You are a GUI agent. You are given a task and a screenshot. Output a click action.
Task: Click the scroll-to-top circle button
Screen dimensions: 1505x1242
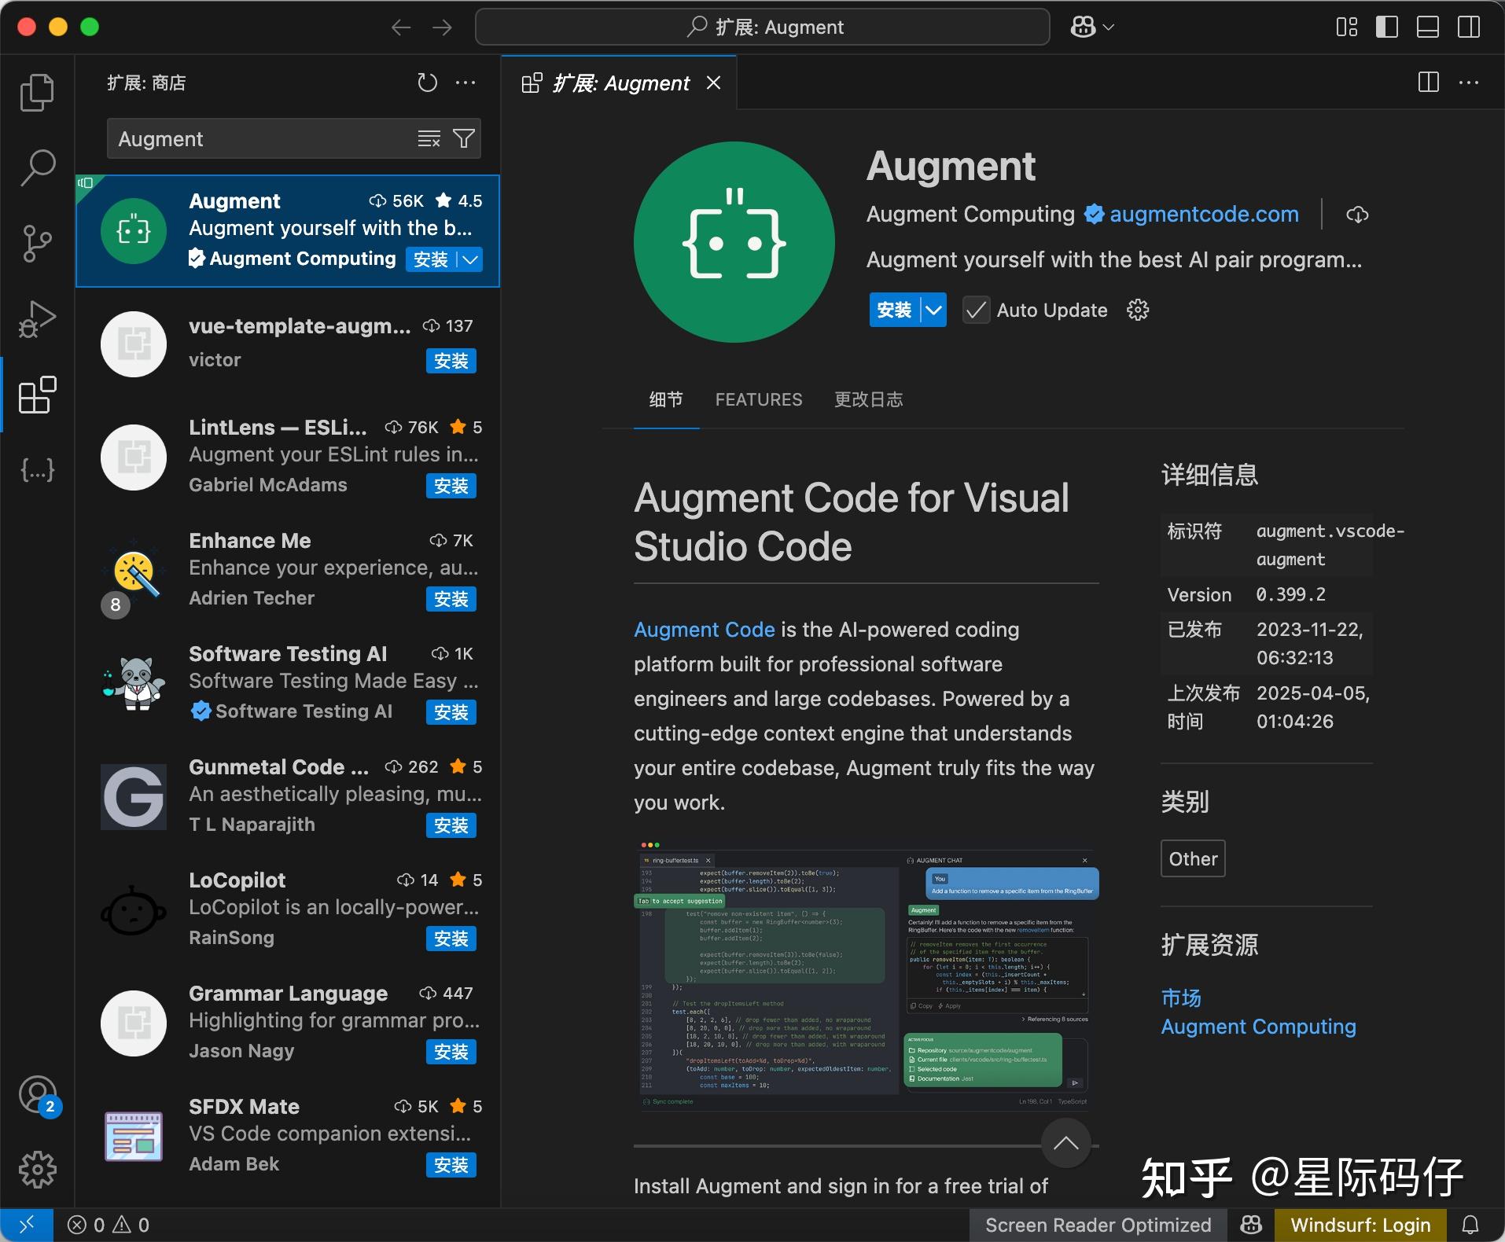1065,1144
